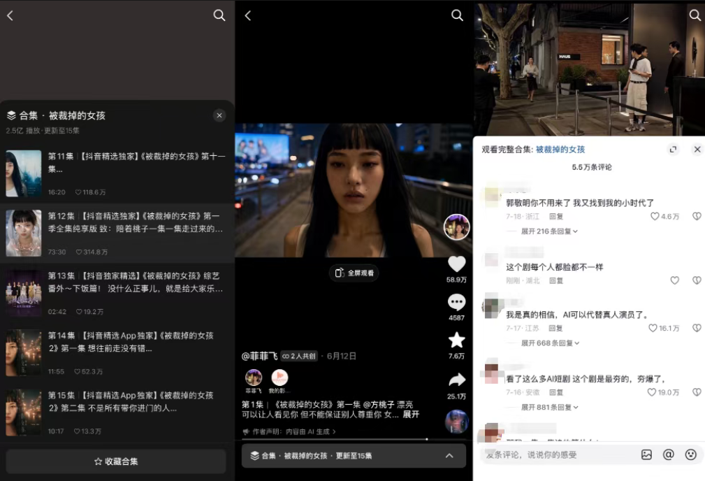This screenshot has height=481, width=705.
Task: Expand 216 replies
Action: (x=549, y=231)
